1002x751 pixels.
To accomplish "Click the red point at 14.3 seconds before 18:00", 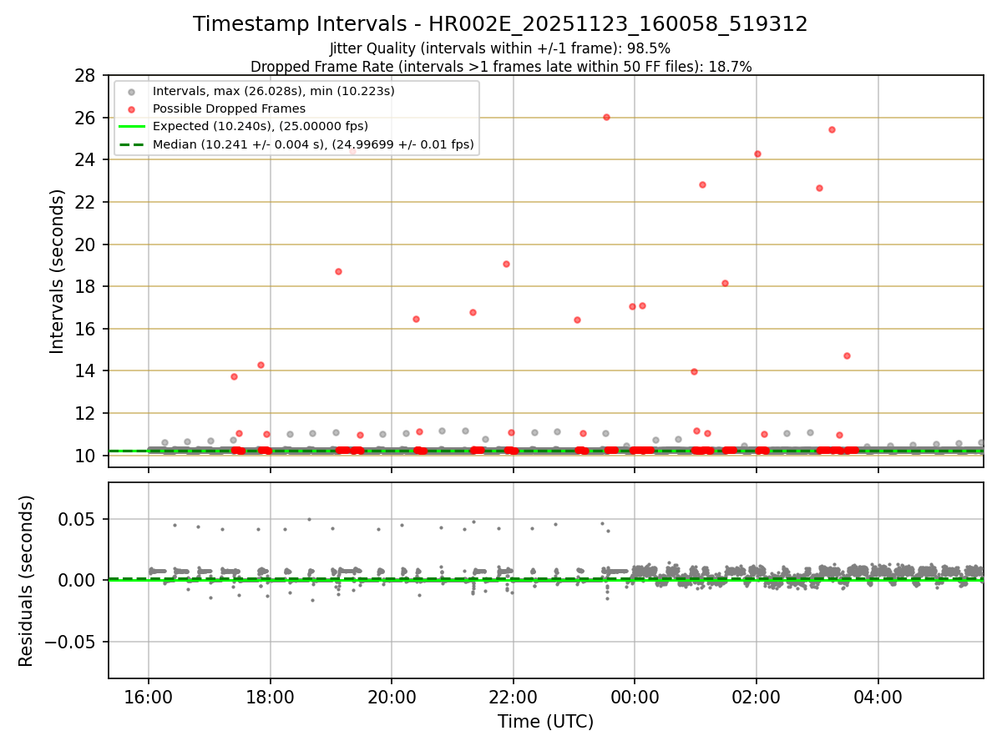I will (261, 365).
